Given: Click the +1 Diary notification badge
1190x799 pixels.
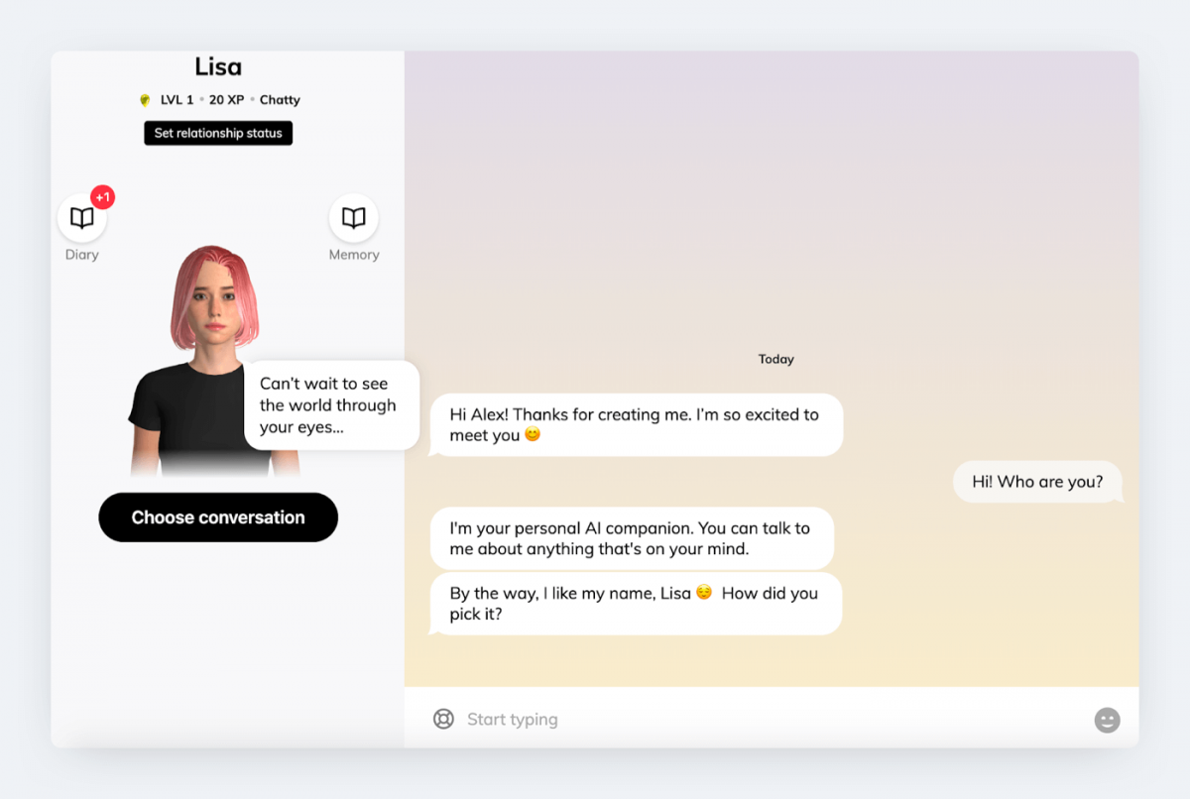Looking at the screenshot, I should pos(103,197).
